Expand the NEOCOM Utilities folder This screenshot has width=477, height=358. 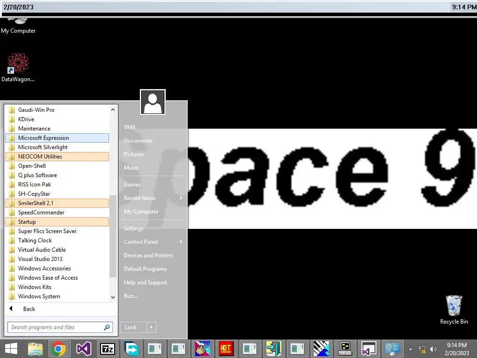[x=57, y=157]
